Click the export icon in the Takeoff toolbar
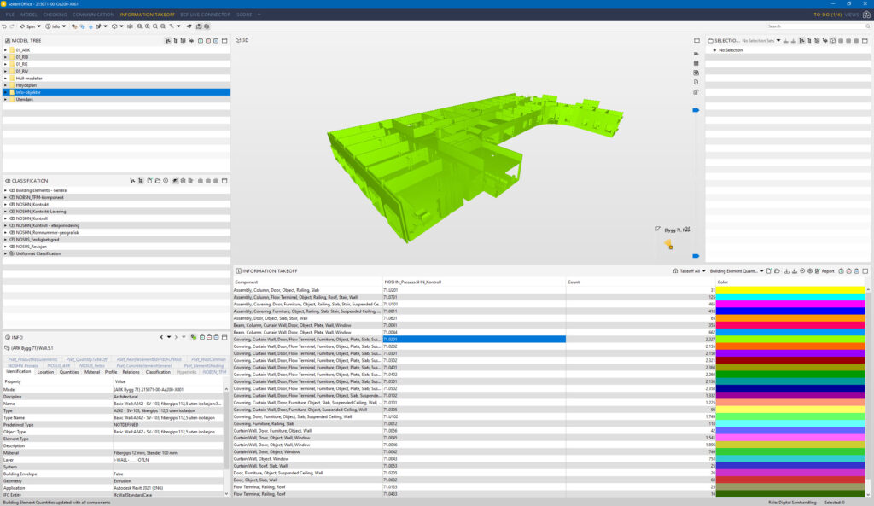Image resolution: width=874 pixels, height=506 pixels. click(x=794, y=270)
